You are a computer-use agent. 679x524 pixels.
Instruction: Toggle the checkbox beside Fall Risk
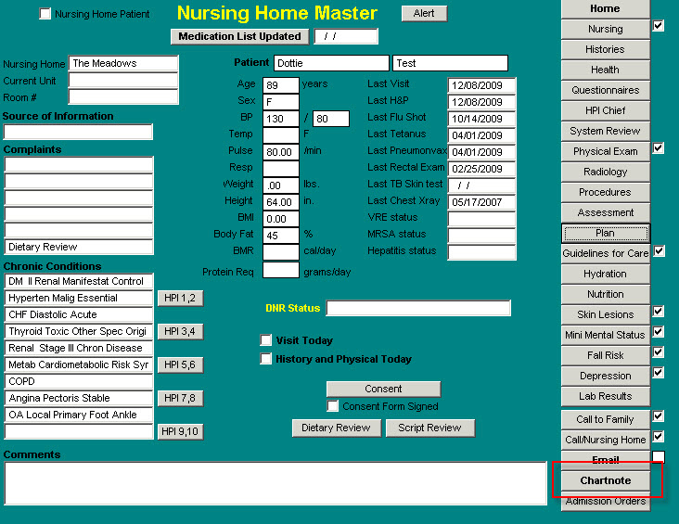pyautogui.click(x=659, y=352)
